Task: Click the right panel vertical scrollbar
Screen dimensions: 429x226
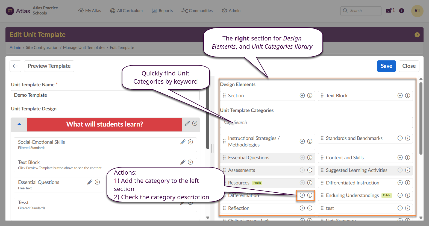Action: point(421,118)
